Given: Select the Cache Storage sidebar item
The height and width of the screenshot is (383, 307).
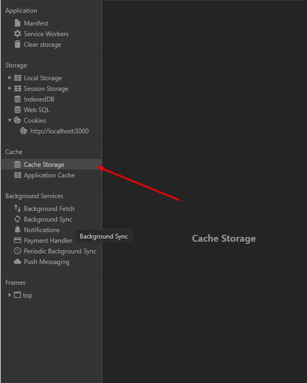Looking at the screenshot, I should point(51,164).
